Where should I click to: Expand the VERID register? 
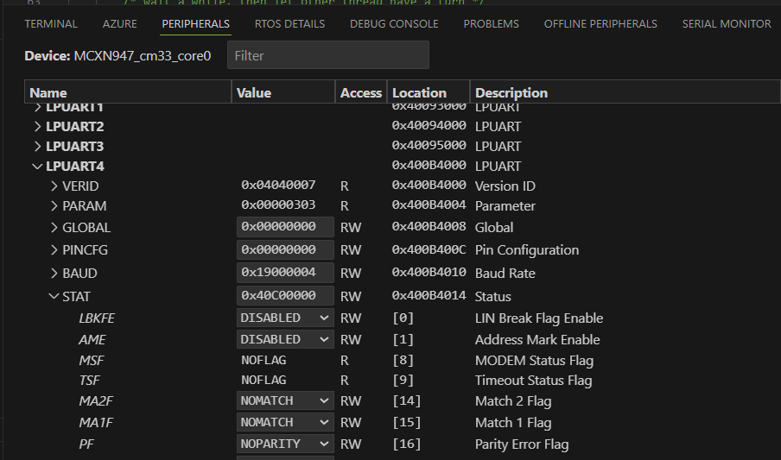point(54,186)
